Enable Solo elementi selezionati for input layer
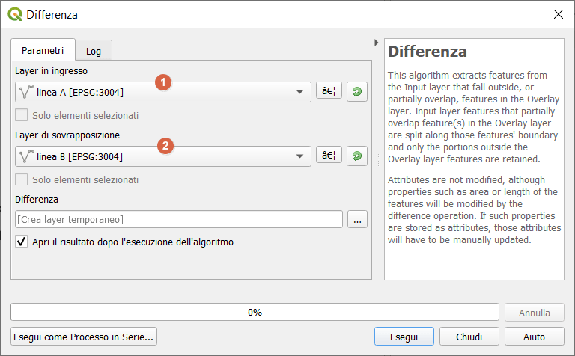The image size is (575, 356). tap(22, 116)
